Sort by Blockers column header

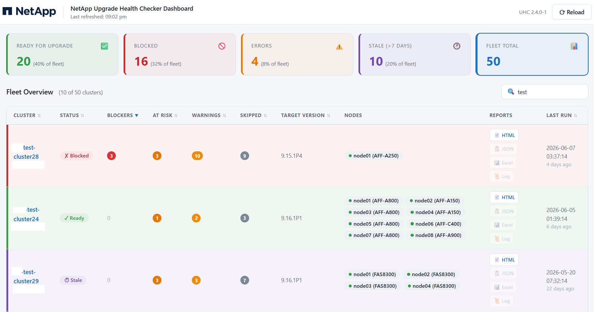pos(123,115)
